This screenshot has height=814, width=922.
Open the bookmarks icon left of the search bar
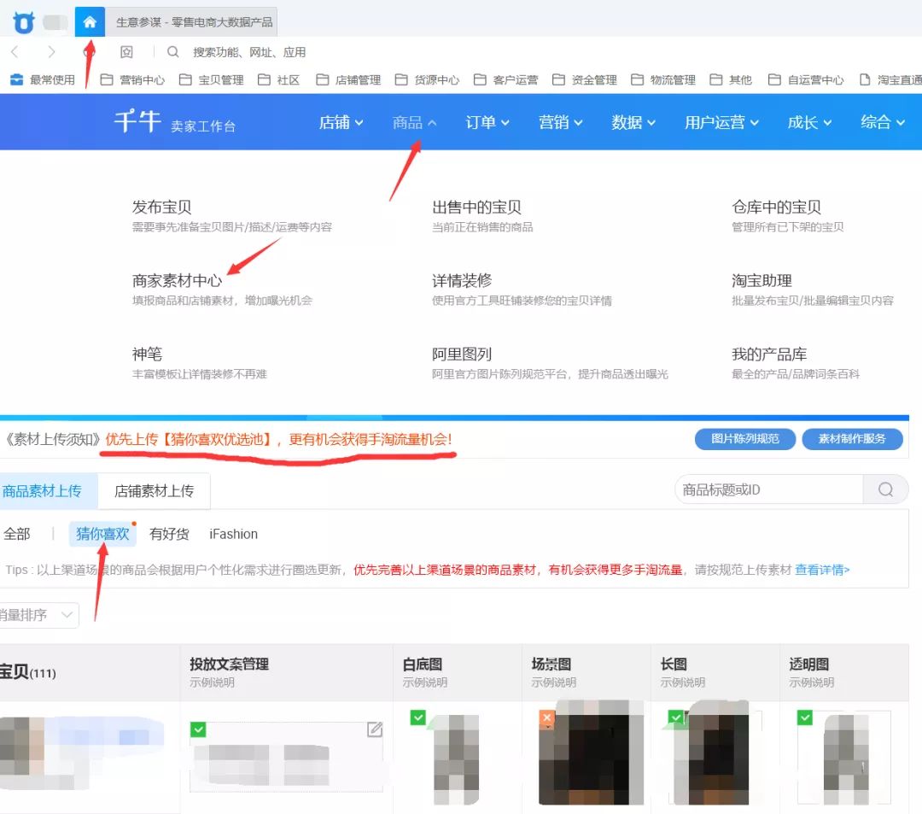pyautogui.click(x=127, y=51)
